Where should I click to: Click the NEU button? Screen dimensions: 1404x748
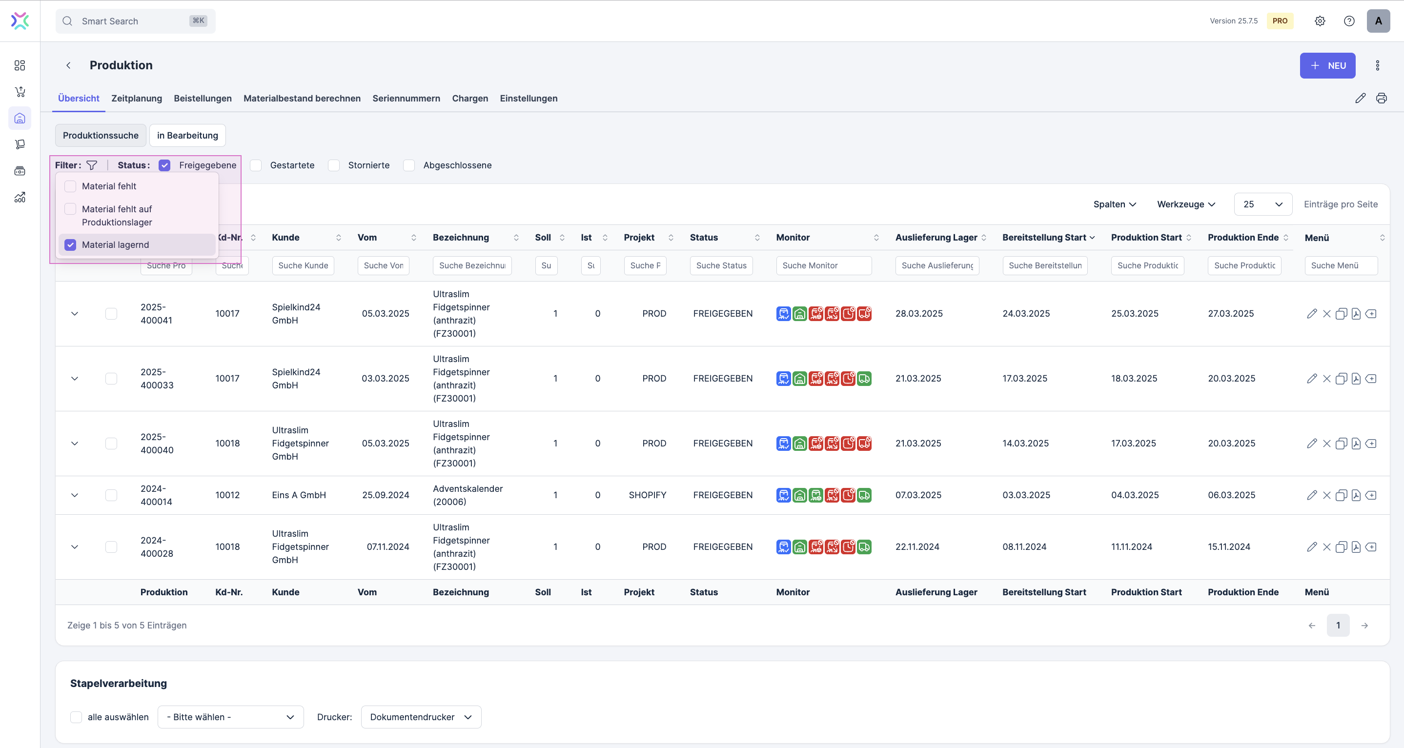(x=1327, y=65)
